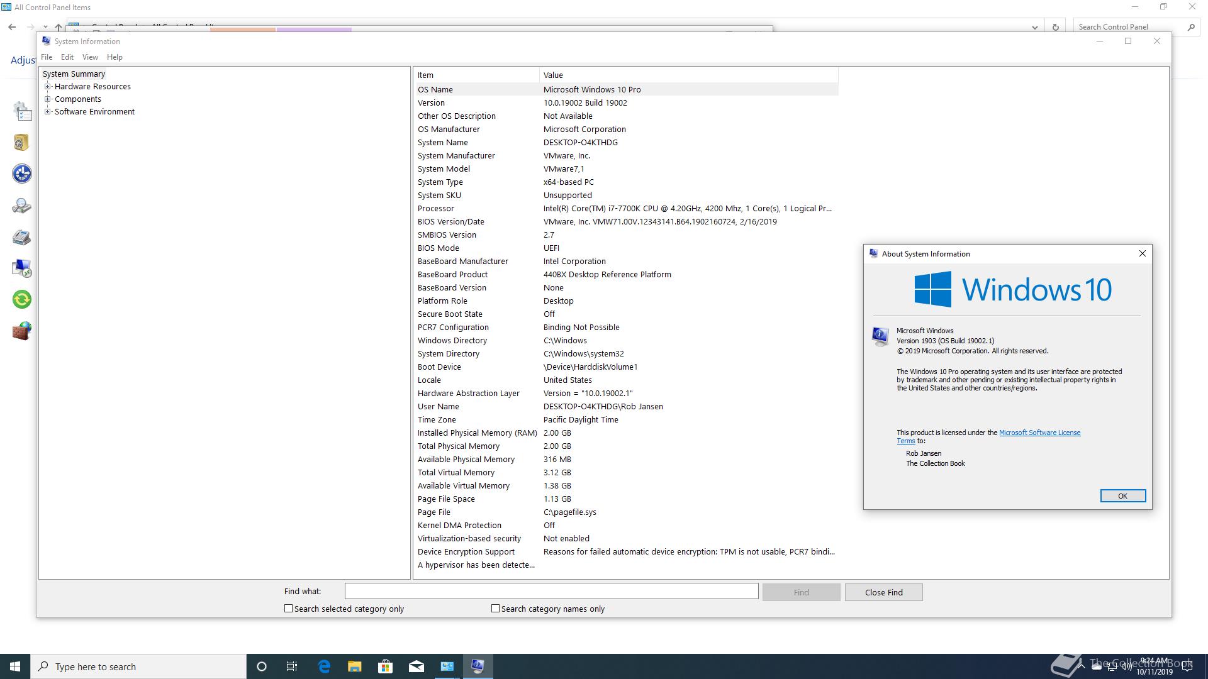Open Credential Manager safe icon in Control Panel
This screenshot has width=1208, height=679.
pos(21,143)
